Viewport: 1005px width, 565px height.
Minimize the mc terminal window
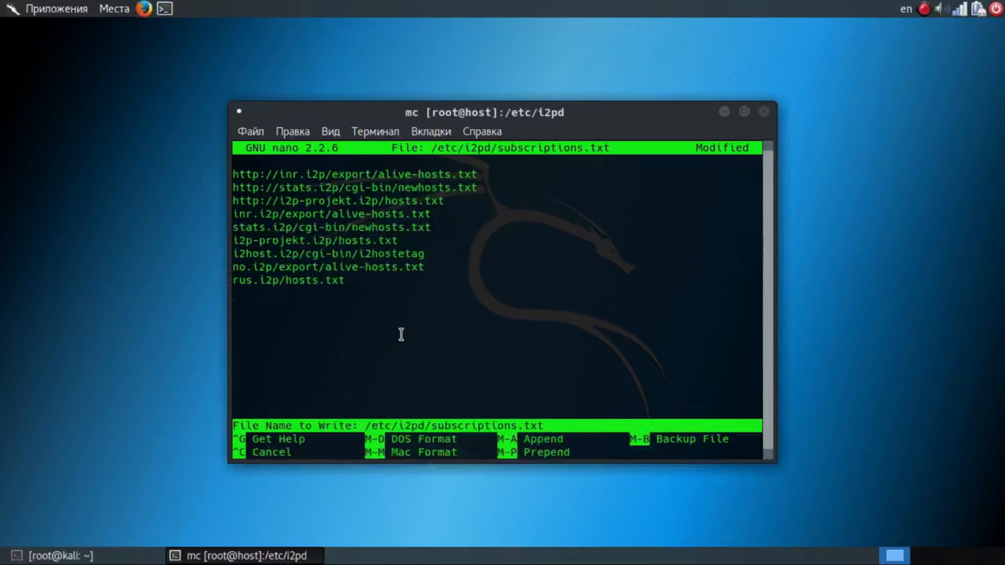coord(724,111)
